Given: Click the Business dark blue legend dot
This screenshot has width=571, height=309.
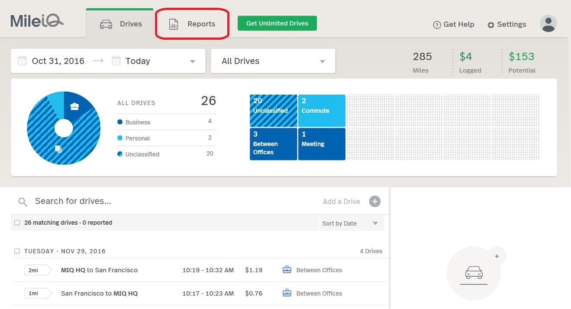Looking at the screenshot, I should [x=120, y=122].
